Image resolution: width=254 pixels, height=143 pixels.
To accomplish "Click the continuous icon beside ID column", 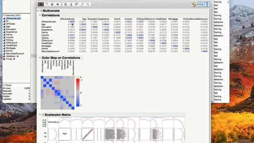I will pos(4,21).
